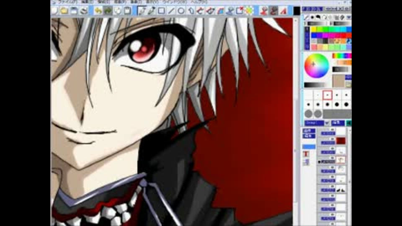The height and width of the screenshot is (226, 402).
Task: Click the upper blue button left of the layers
Action: pos(309,131)
